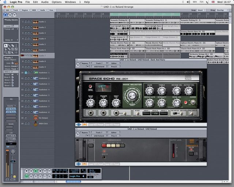Click the Editor button in the Space Echo window
234x187 pixels.
114,63
